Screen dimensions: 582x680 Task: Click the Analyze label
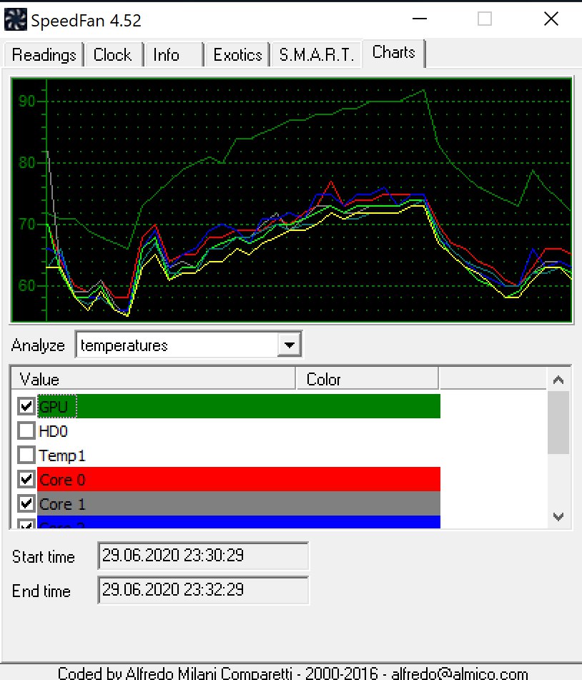[38, 345]
